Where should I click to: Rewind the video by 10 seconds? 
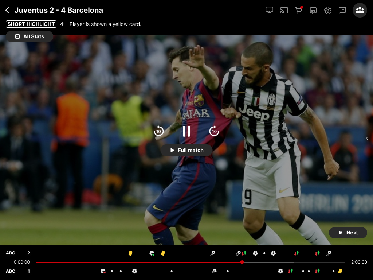click(x=159, y=131)
